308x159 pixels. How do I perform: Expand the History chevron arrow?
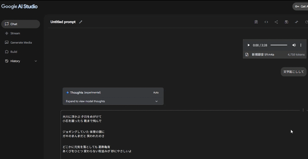(x=36, y=61)
